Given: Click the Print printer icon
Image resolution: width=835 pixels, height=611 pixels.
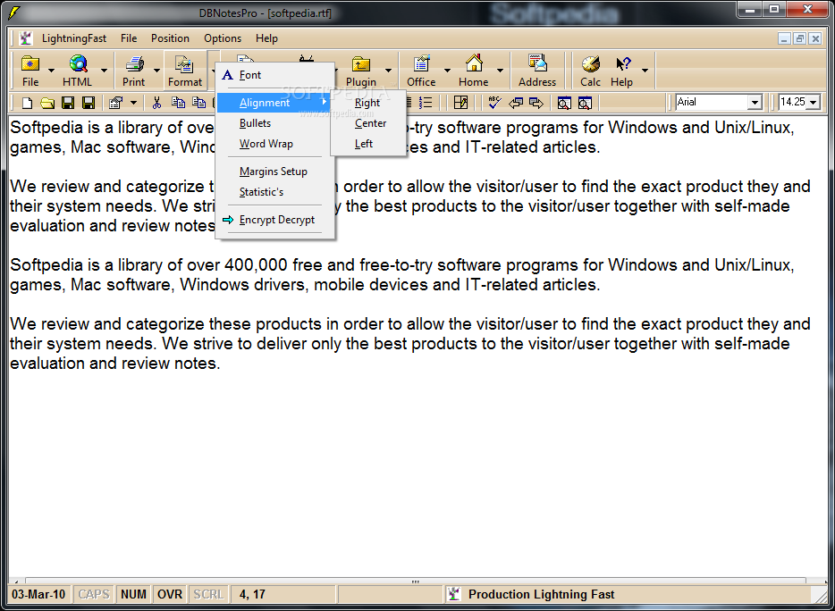Looking at the screenshot, I should tap(134, 63).
